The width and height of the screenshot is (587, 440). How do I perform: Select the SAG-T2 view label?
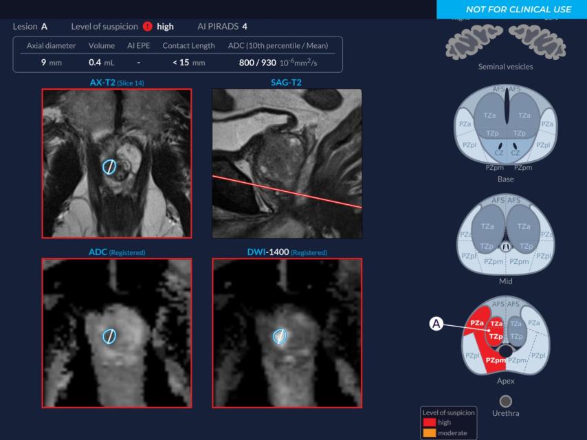point(285,81)
